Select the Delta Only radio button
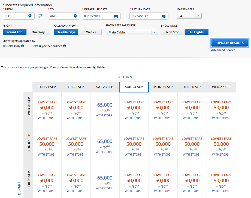This screenshot has width=251, height=198. coord(4,46)
